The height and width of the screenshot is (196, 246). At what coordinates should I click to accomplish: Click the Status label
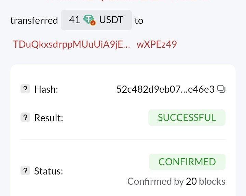tap(49, 171)
